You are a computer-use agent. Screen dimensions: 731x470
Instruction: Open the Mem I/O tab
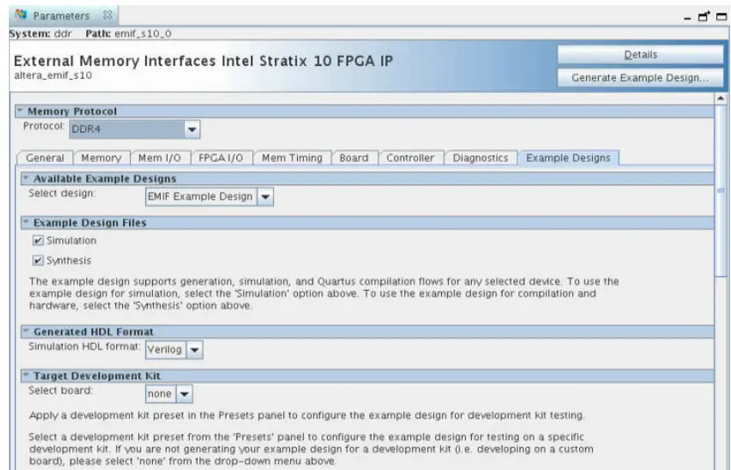click(159, 158)
